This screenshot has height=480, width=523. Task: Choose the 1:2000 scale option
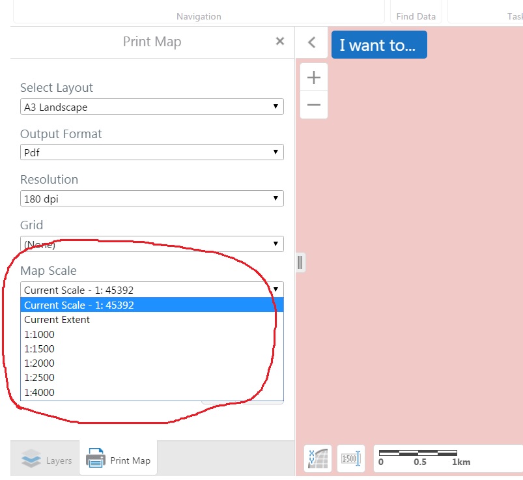[x=152, y=363]
